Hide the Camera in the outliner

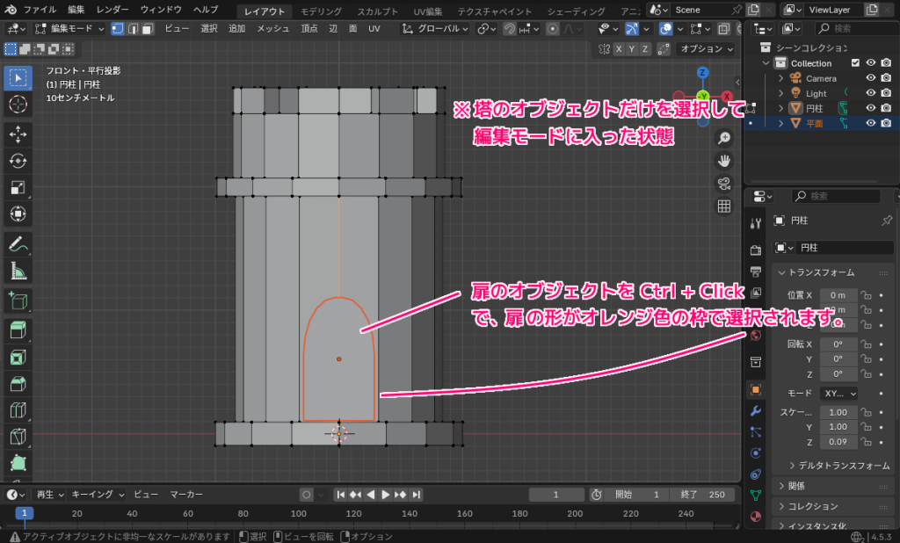[x=871, y=77]
